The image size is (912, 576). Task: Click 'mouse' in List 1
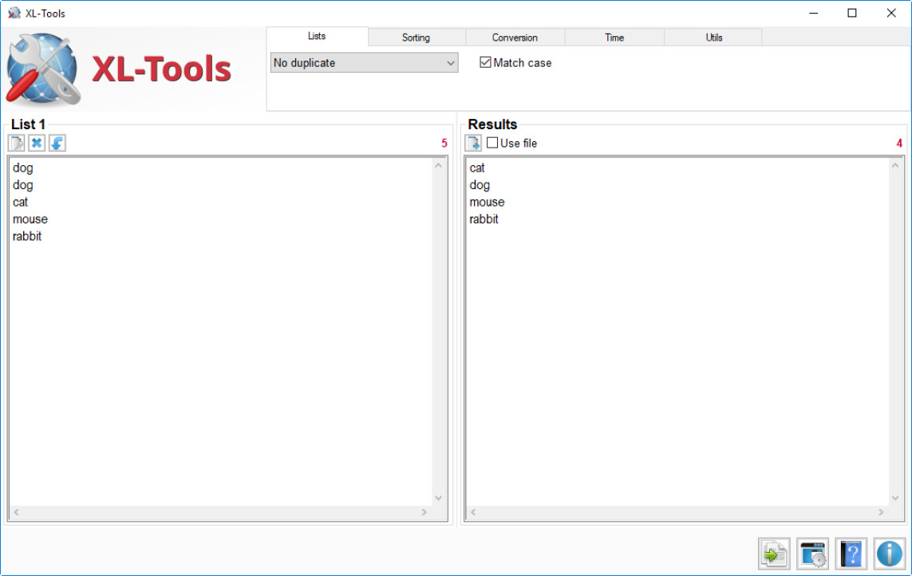click(x=30, y=219)
